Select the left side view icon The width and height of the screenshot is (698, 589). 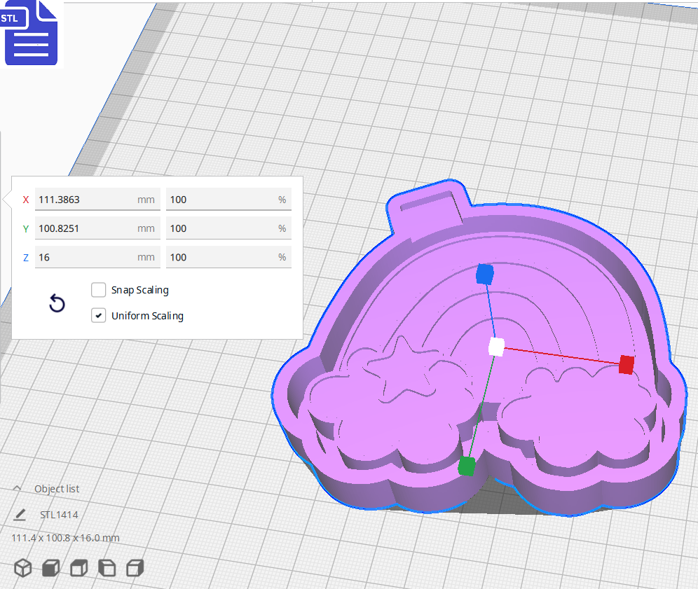click(107, 568)
